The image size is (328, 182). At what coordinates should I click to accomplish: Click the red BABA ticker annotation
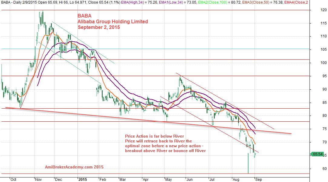[x=84, y=16]
